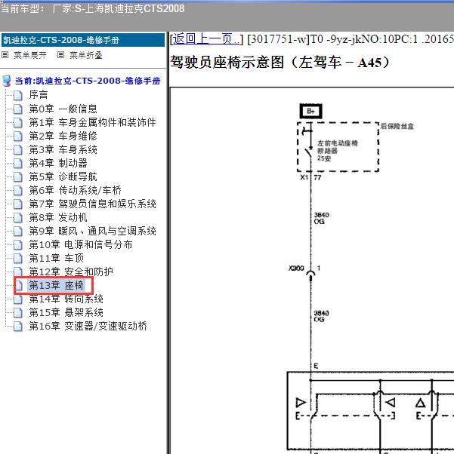The image size is (454, 454).
Task: Select the root node 当前:凯迪拉克-CTS-2008-维修手册
Action: tap(88, 81)
